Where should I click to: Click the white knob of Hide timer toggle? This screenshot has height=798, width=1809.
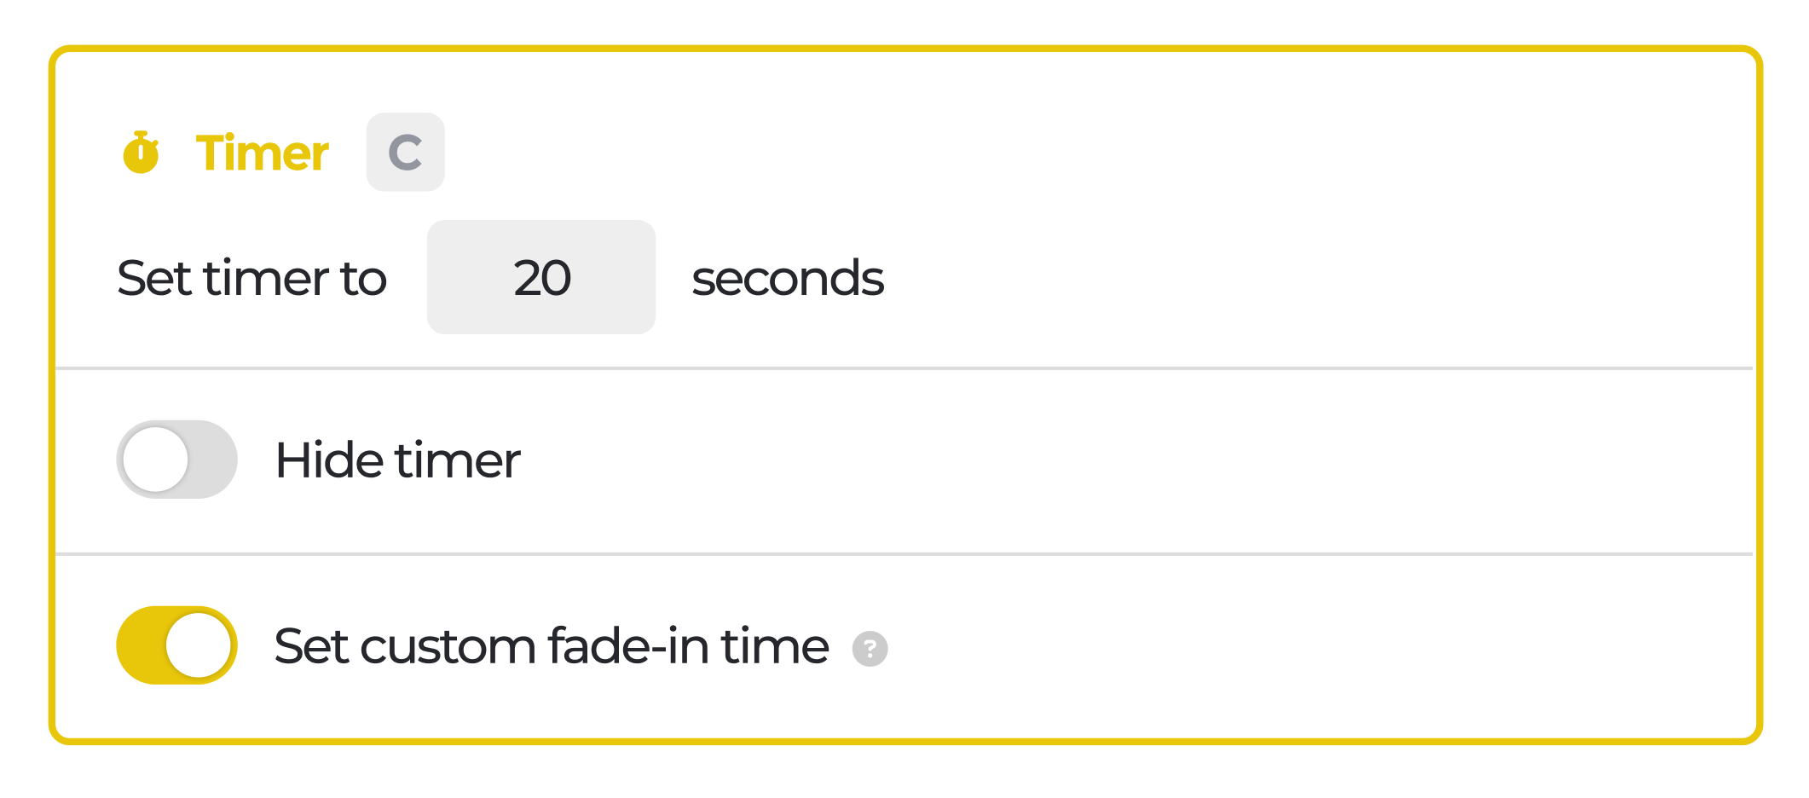click(x=156, y=460)
